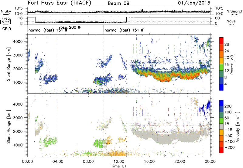Click the '20:00' time tick label
This screenshot has height=168, width=243.
(180, 162)
